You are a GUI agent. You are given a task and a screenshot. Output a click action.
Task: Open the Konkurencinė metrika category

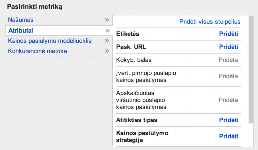point(38,51)
